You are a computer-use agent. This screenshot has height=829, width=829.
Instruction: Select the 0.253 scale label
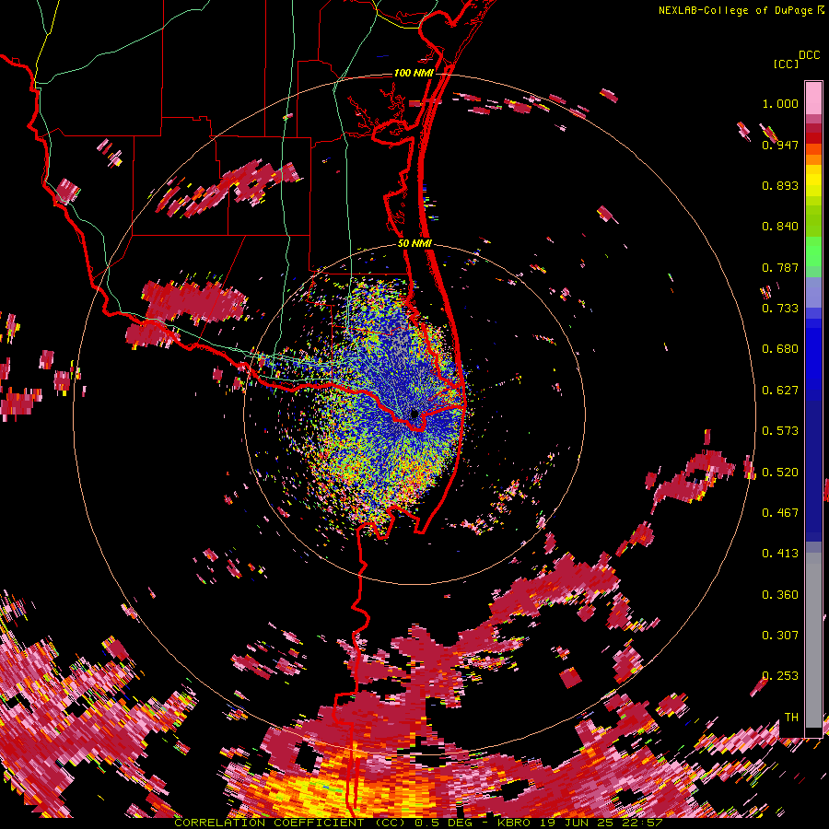point(780,676)
